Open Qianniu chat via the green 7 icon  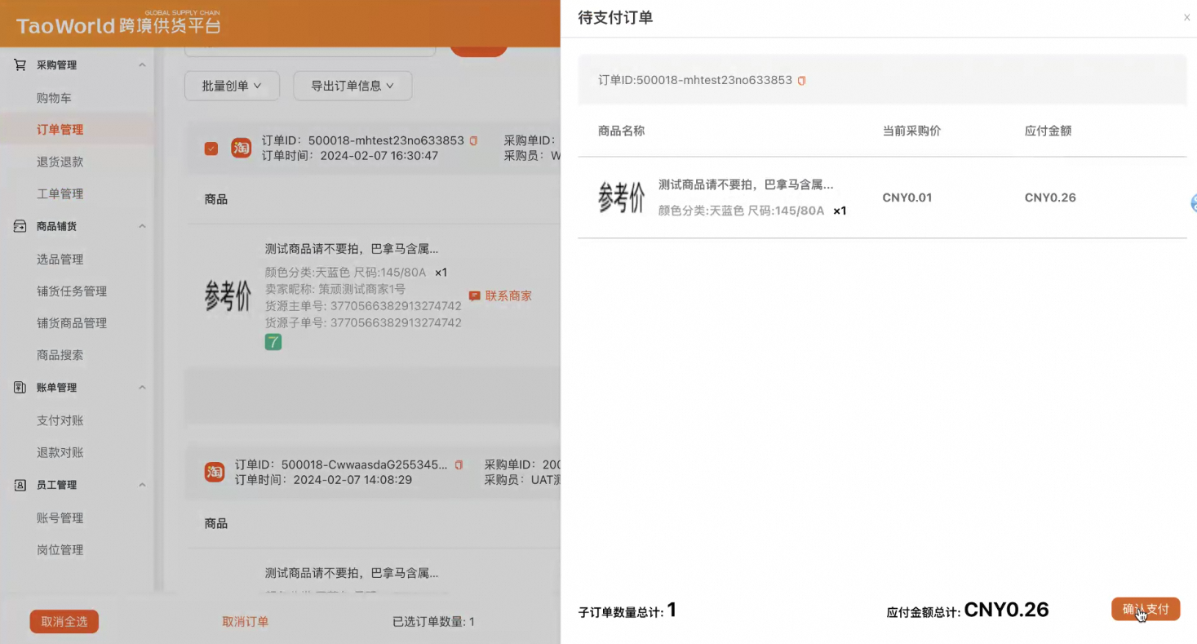[273, 341]
